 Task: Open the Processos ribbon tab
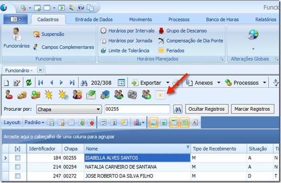pos(179,20)
